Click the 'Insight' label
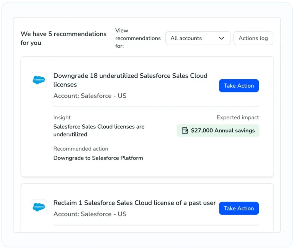The image size is (294, 249). [x=62, y=117]
